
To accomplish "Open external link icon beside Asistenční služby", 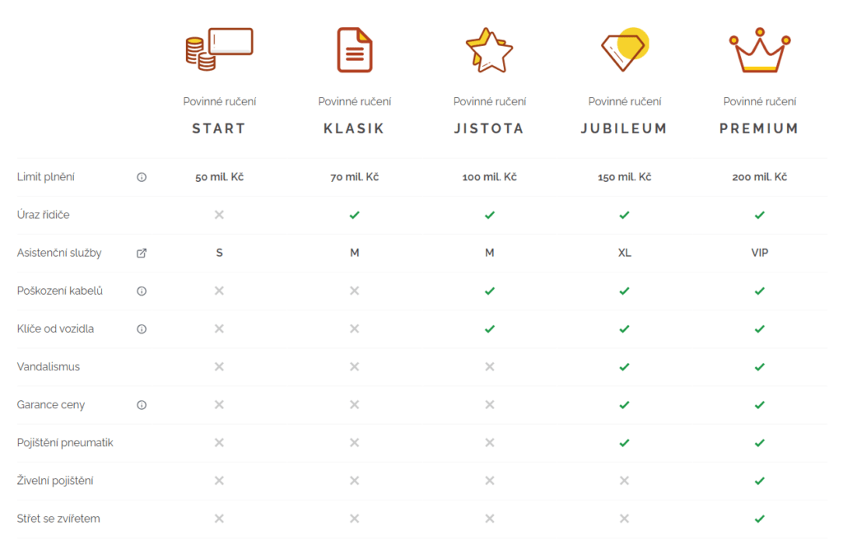I will pos(142,253).
